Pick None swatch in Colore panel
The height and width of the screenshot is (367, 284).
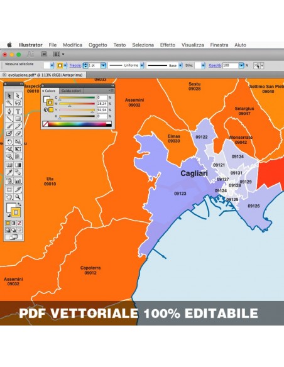45,124
